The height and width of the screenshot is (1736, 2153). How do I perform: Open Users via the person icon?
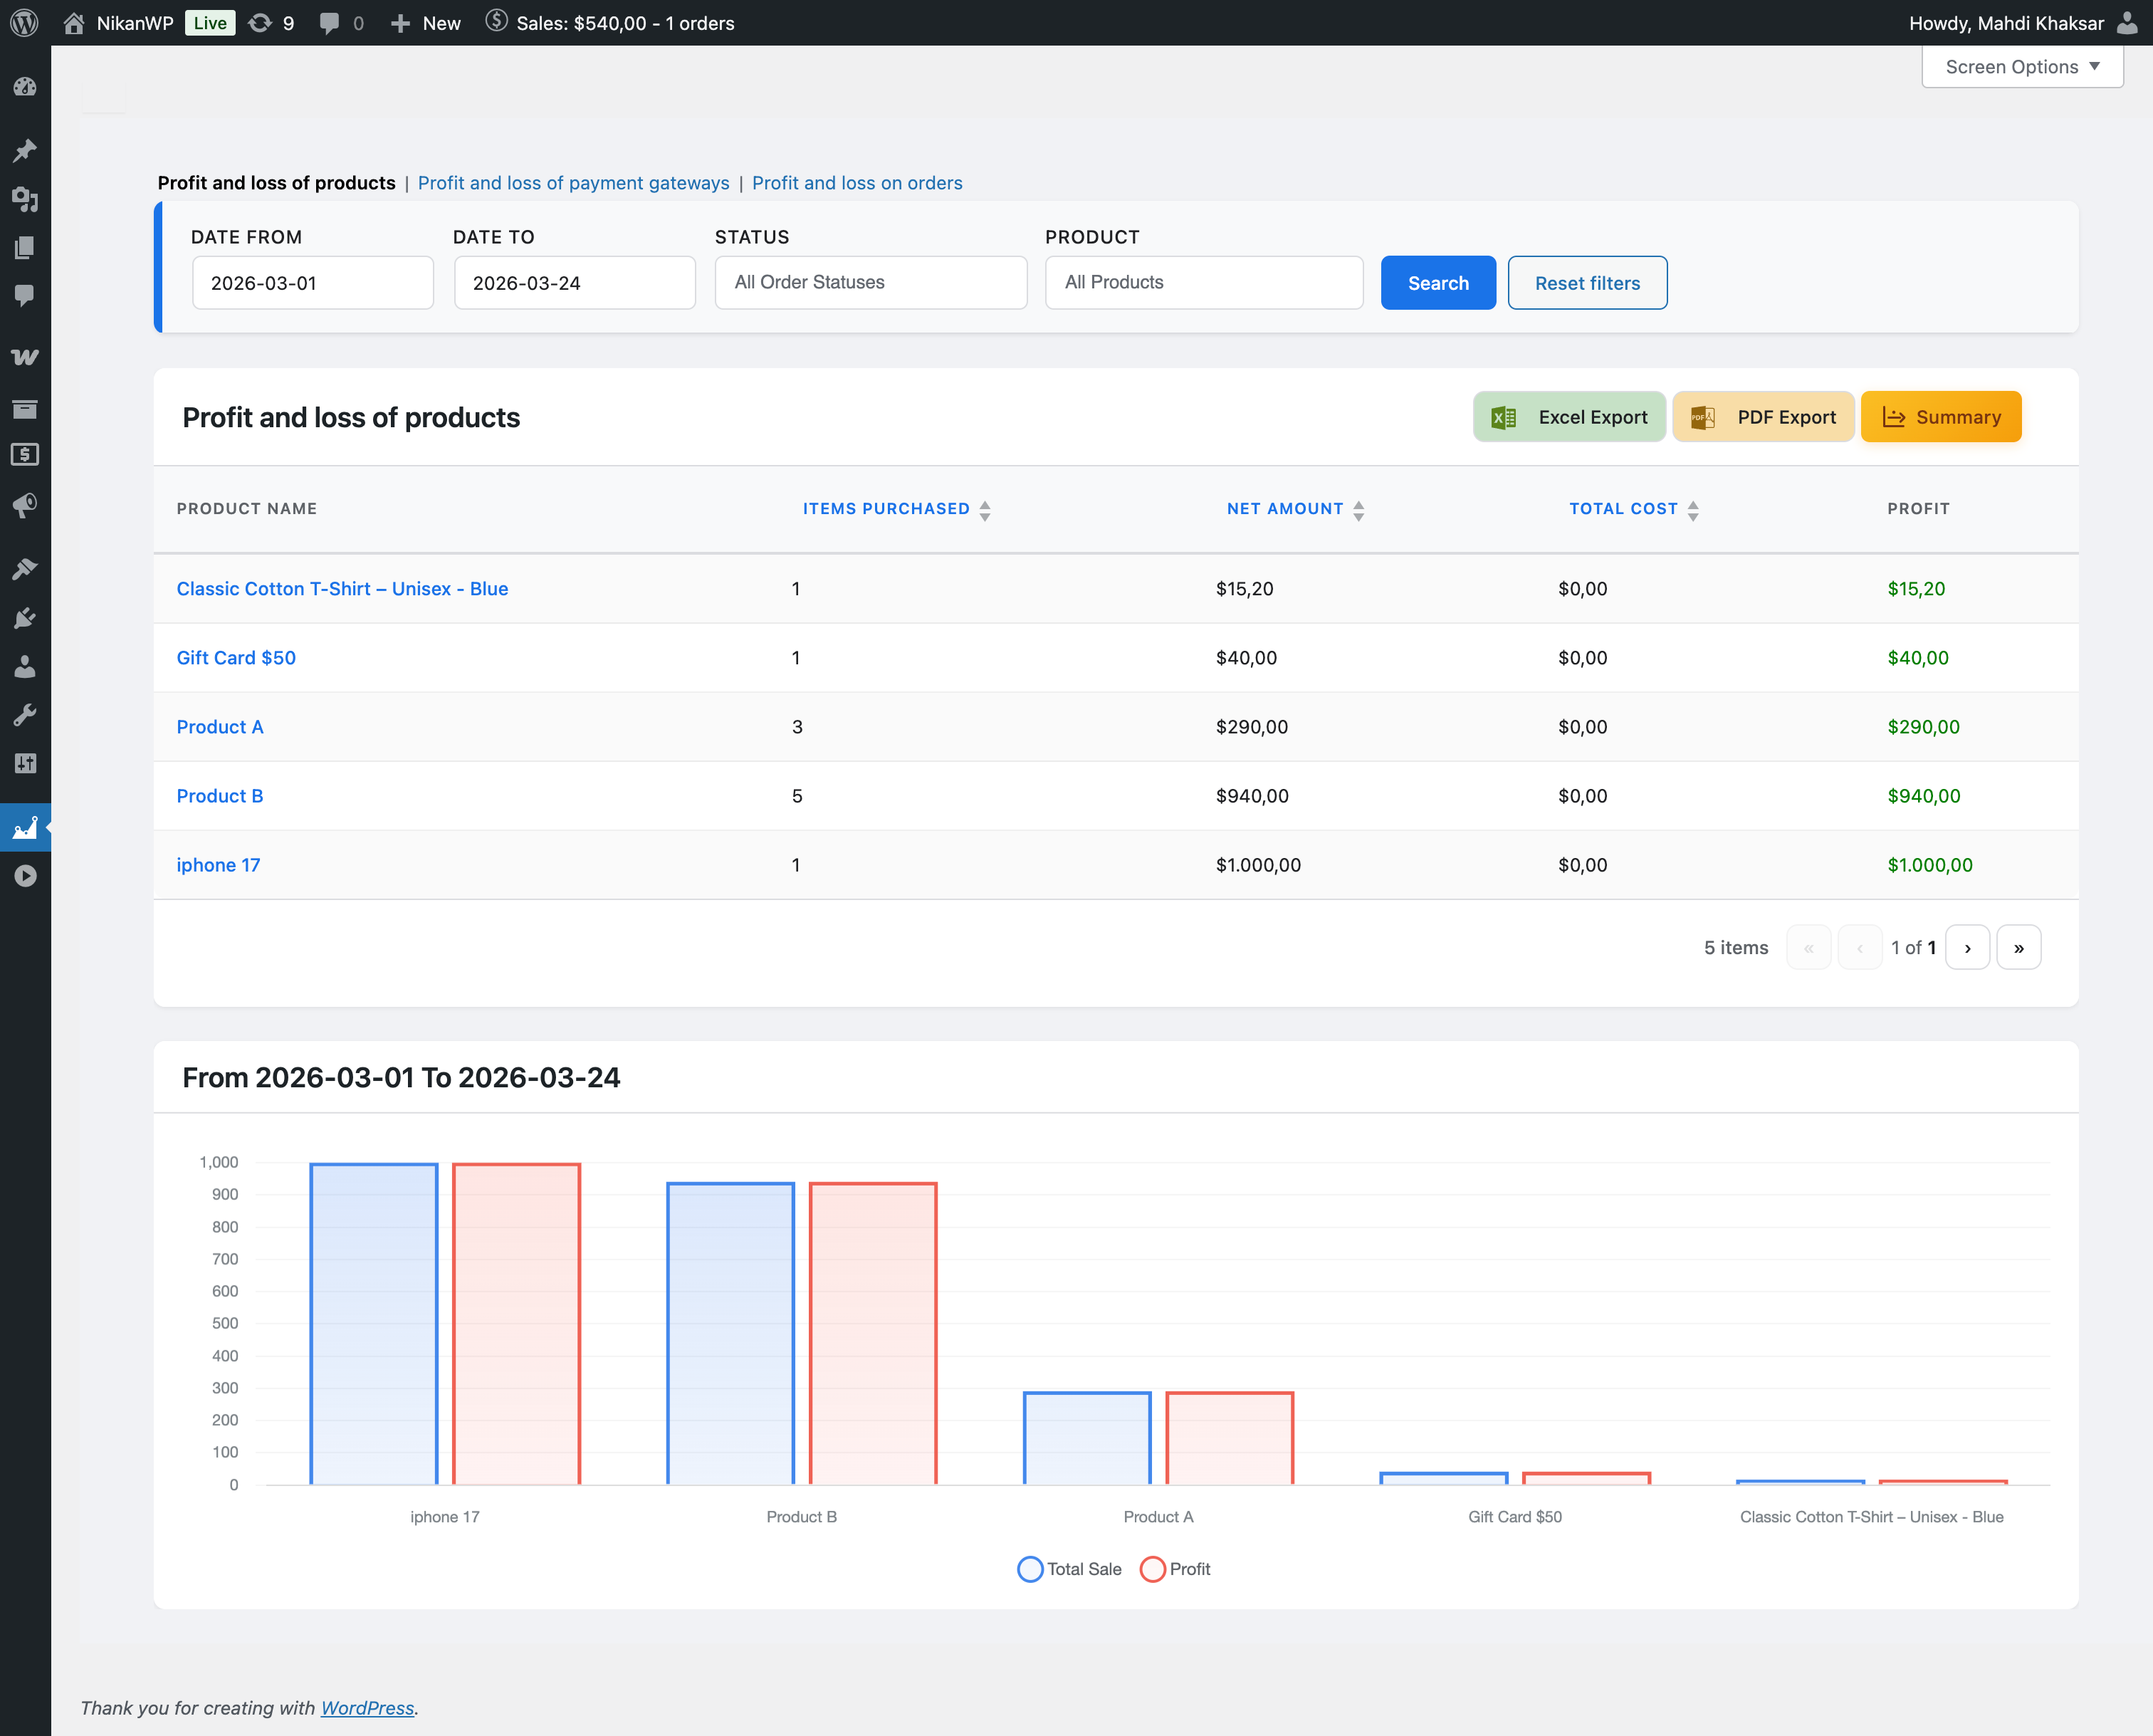(x=25, y=665)
